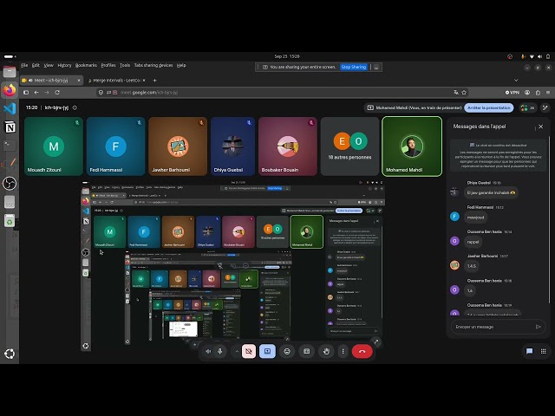Click the present-screen button in Meet toolbar
Viewport: 555px width, 416px height.
[x=267, y=351]
